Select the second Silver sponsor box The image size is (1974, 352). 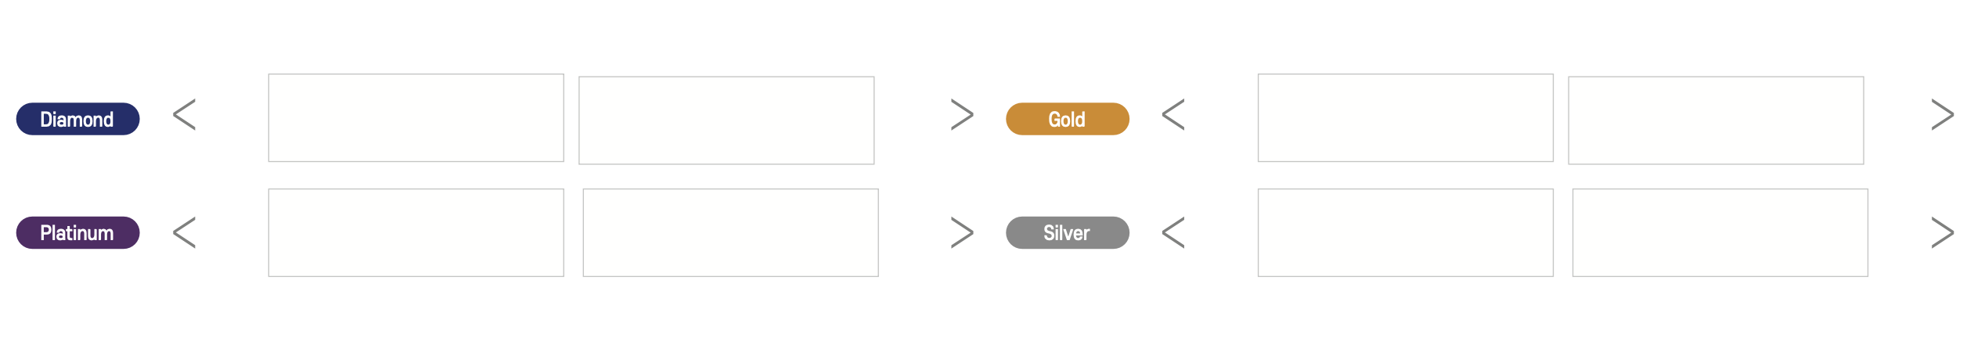click(1720, 232)
